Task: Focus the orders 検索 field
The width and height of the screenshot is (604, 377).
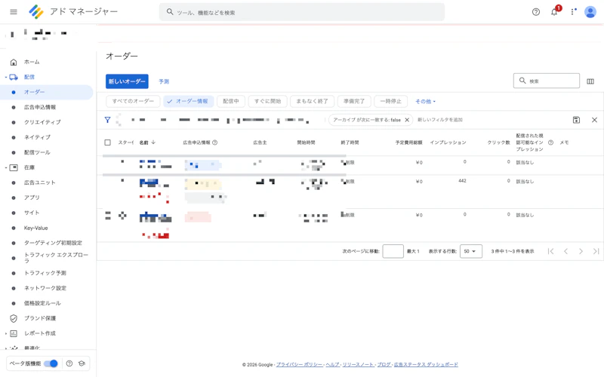Action: tap(546, 81)
